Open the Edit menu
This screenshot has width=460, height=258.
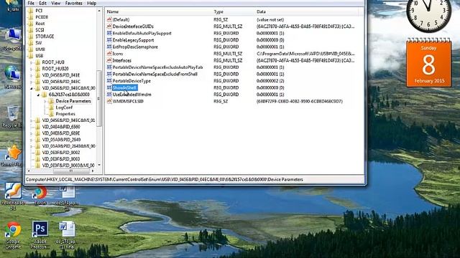click(x=43, y=3)
